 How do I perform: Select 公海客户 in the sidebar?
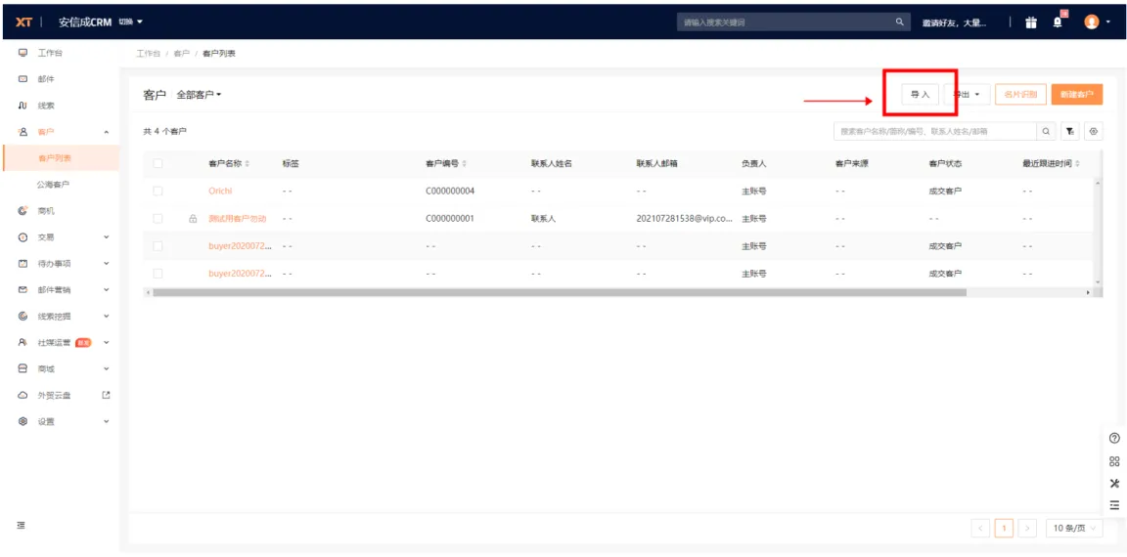pos(54,185)
